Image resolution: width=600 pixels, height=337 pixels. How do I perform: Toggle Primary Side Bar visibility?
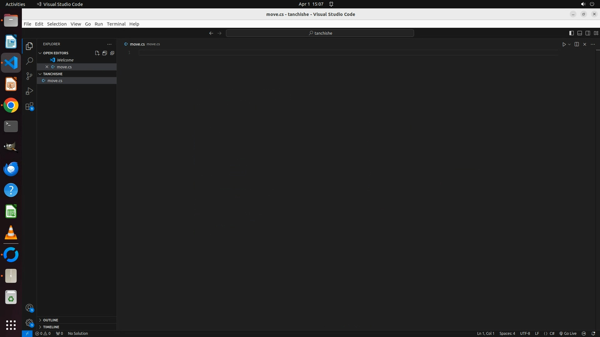click(x=571, y=33)
